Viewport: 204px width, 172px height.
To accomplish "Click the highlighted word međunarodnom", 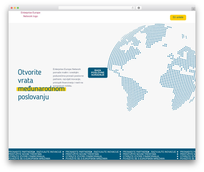I will pyautogui.click(x=41, y=89).
